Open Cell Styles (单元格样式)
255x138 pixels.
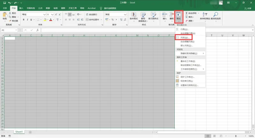point(153,16)
